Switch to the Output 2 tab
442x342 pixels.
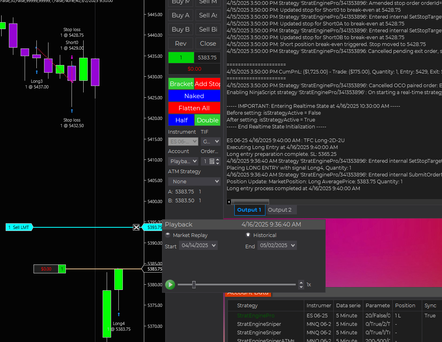point(280,210)
